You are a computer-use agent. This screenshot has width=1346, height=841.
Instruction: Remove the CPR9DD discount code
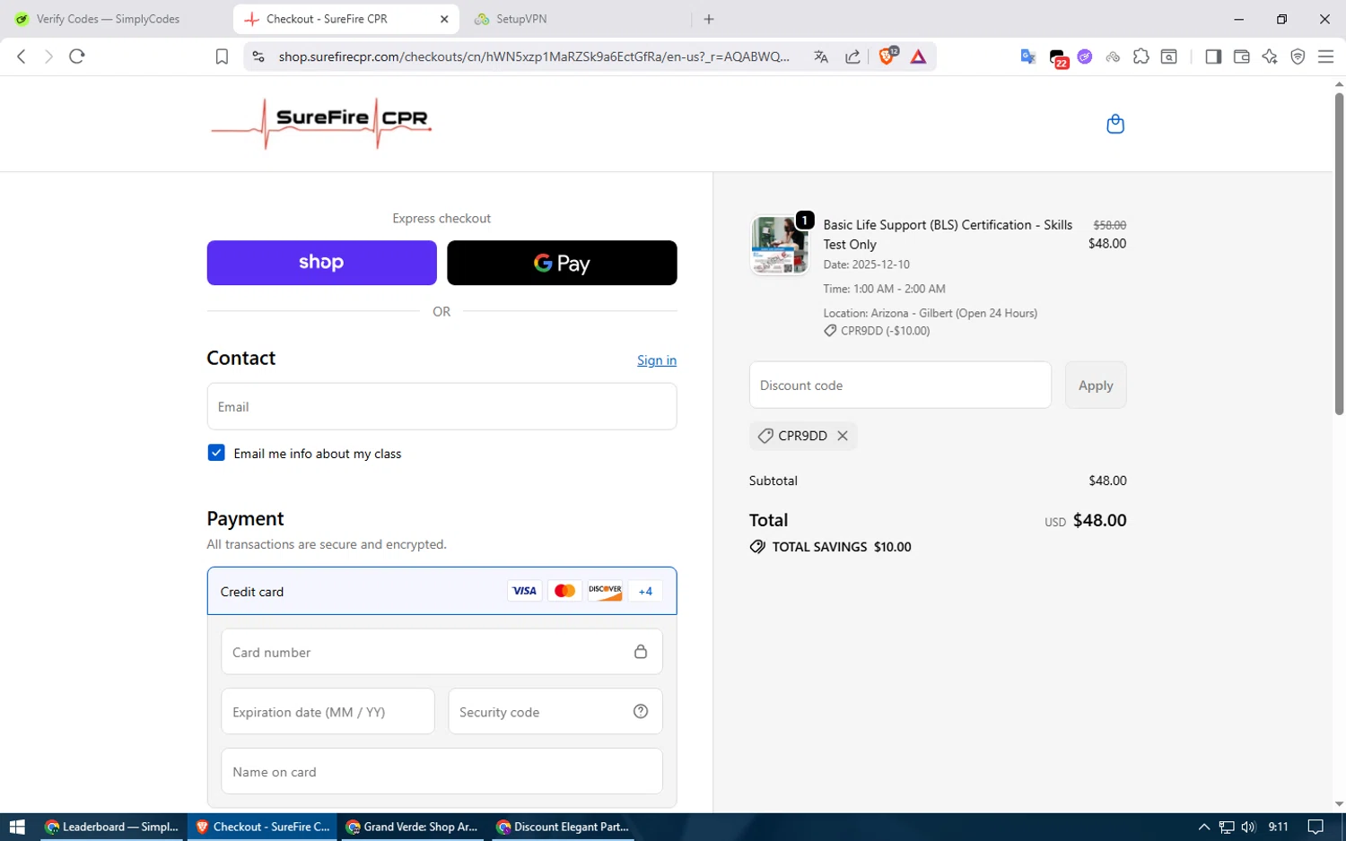[x=843, y=436]
